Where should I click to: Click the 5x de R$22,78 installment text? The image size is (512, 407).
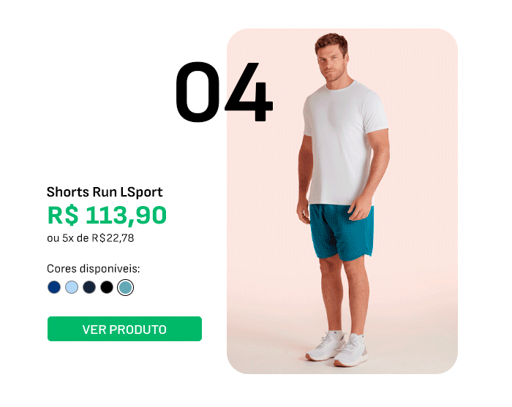(98, 238)
